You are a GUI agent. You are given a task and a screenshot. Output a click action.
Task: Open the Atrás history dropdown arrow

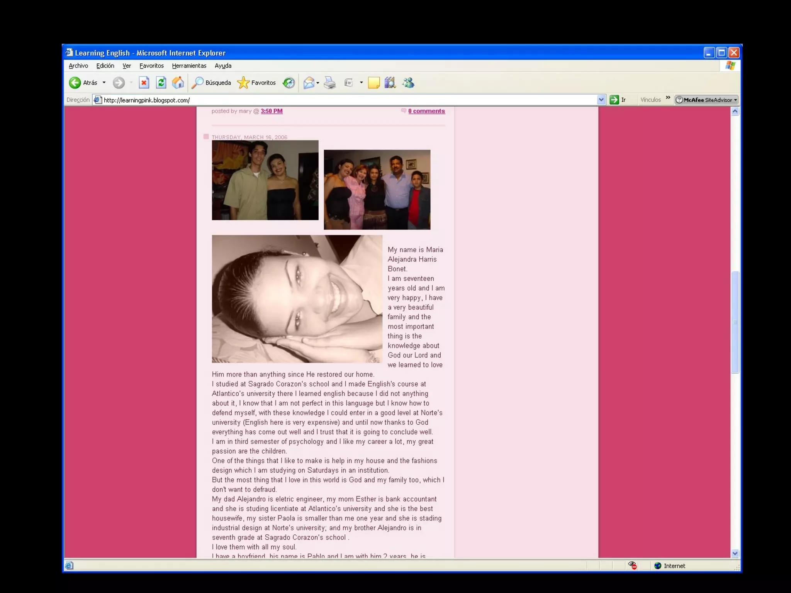[104, 83]
